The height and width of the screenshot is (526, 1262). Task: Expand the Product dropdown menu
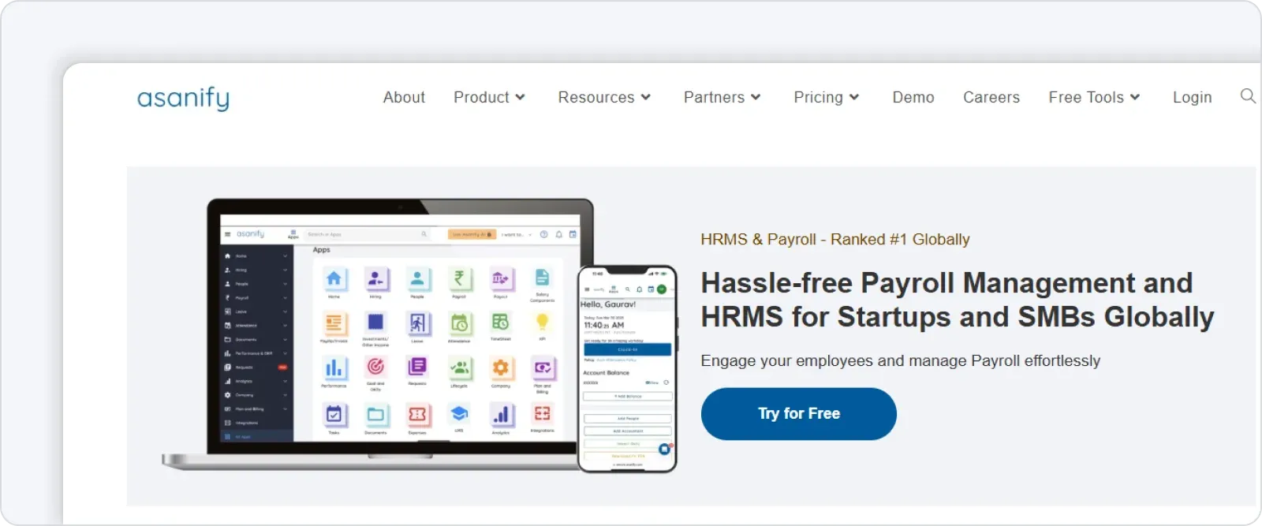[489, 97]
